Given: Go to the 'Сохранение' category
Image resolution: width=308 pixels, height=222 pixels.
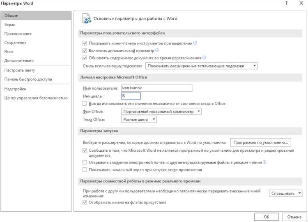Looking at the screenshot, I should (36, 43).
